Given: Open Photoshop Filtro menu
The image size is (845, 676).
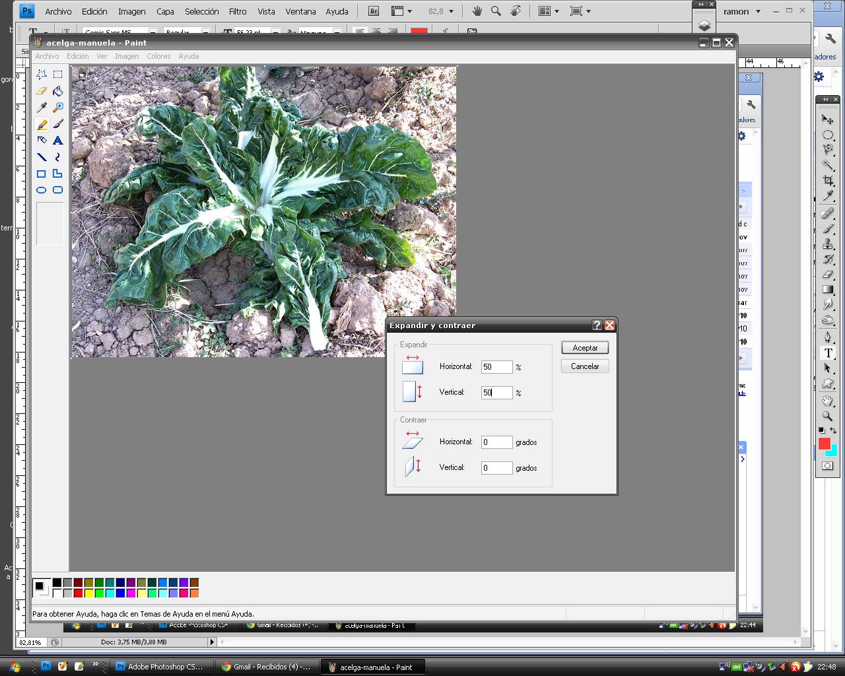Looking at the screenshot, I should [x=238, y=11].
